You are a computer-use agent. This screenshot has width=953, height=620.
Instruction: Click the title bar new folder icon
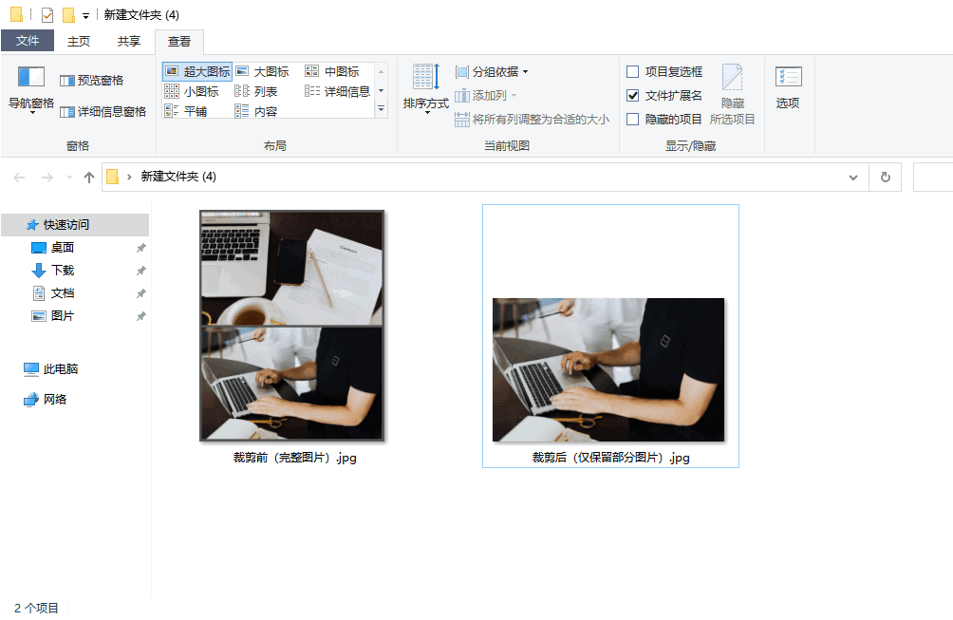coord(69,14)
